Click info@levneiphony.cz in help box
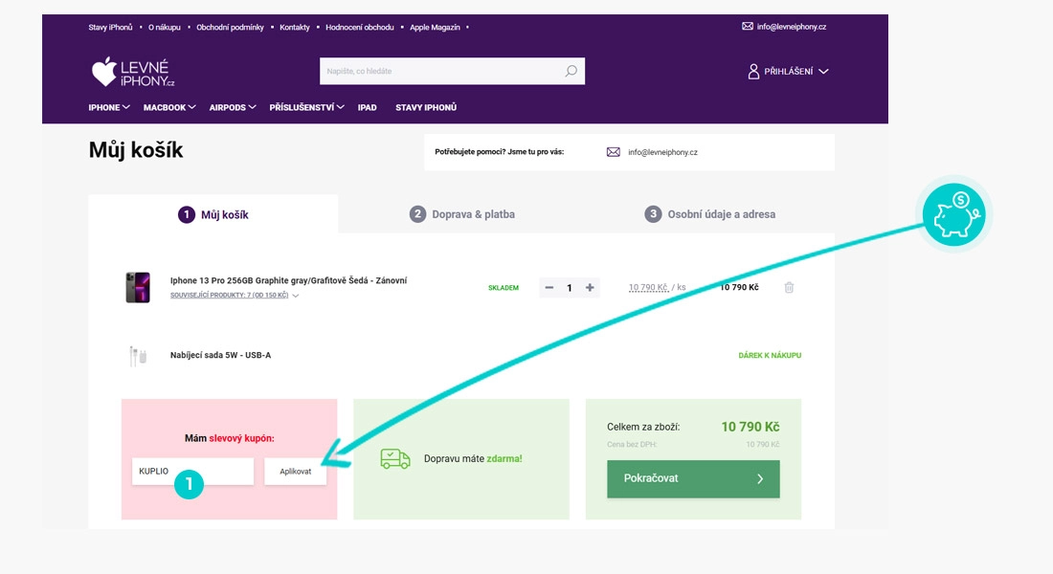This screenshot has width=1053, height=574. pos(662,152)
